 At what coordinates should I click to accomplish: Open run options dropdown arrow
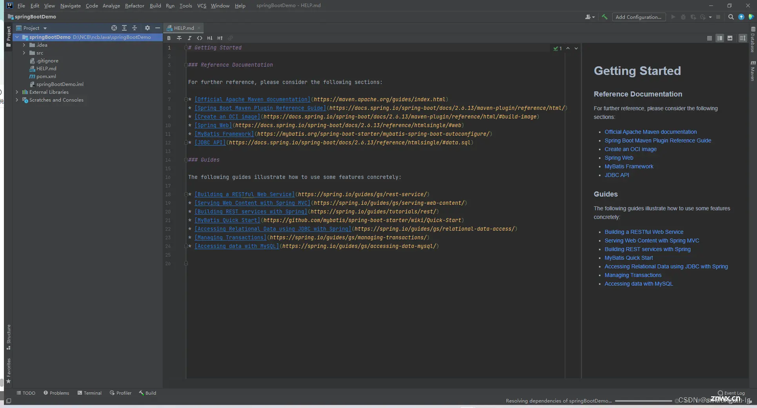tap(710, 17)
